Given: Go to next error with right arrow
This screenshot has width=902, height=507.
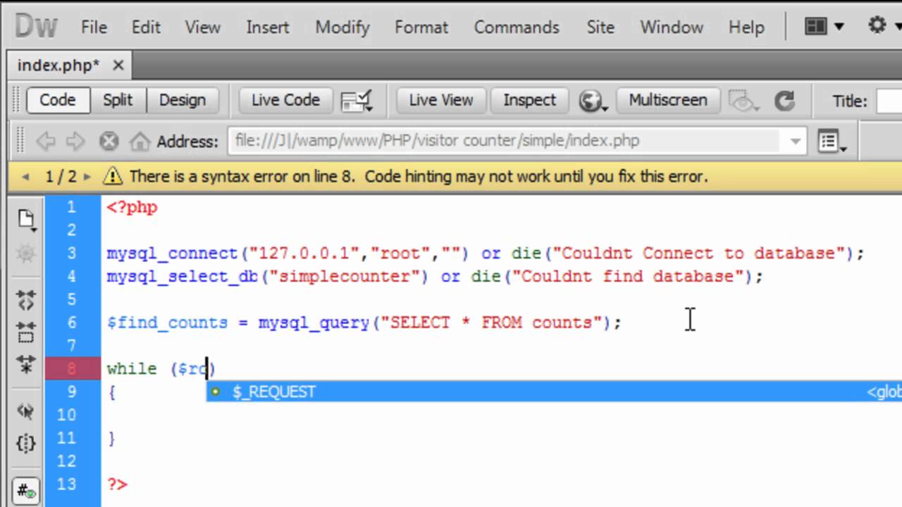Looking at the screenshot, I should pyautogui.click(x=87, y=177).
